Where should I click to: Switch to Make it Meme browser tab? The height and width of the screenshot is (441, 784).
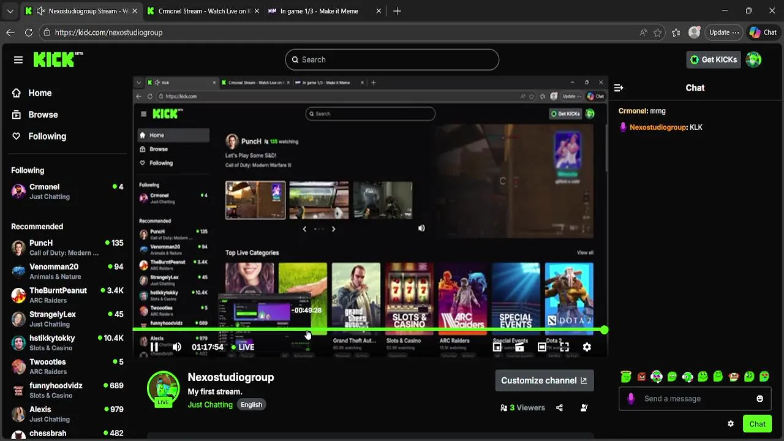pos(325,11)
